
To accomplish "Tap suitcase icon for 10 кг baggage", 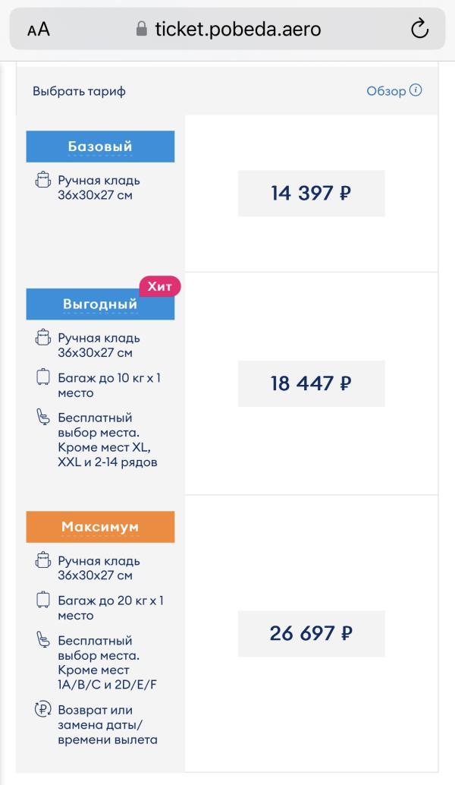I will 42,377.
